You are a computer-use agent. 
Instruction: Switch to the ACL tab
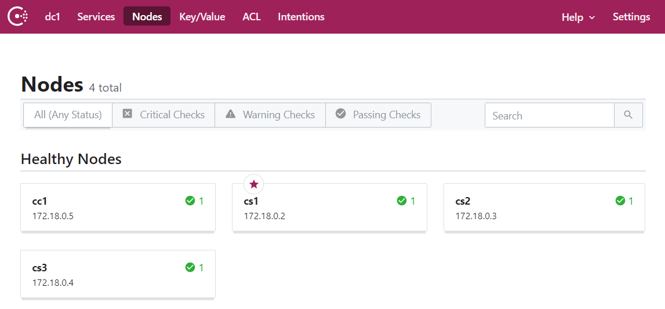(252, 17)
